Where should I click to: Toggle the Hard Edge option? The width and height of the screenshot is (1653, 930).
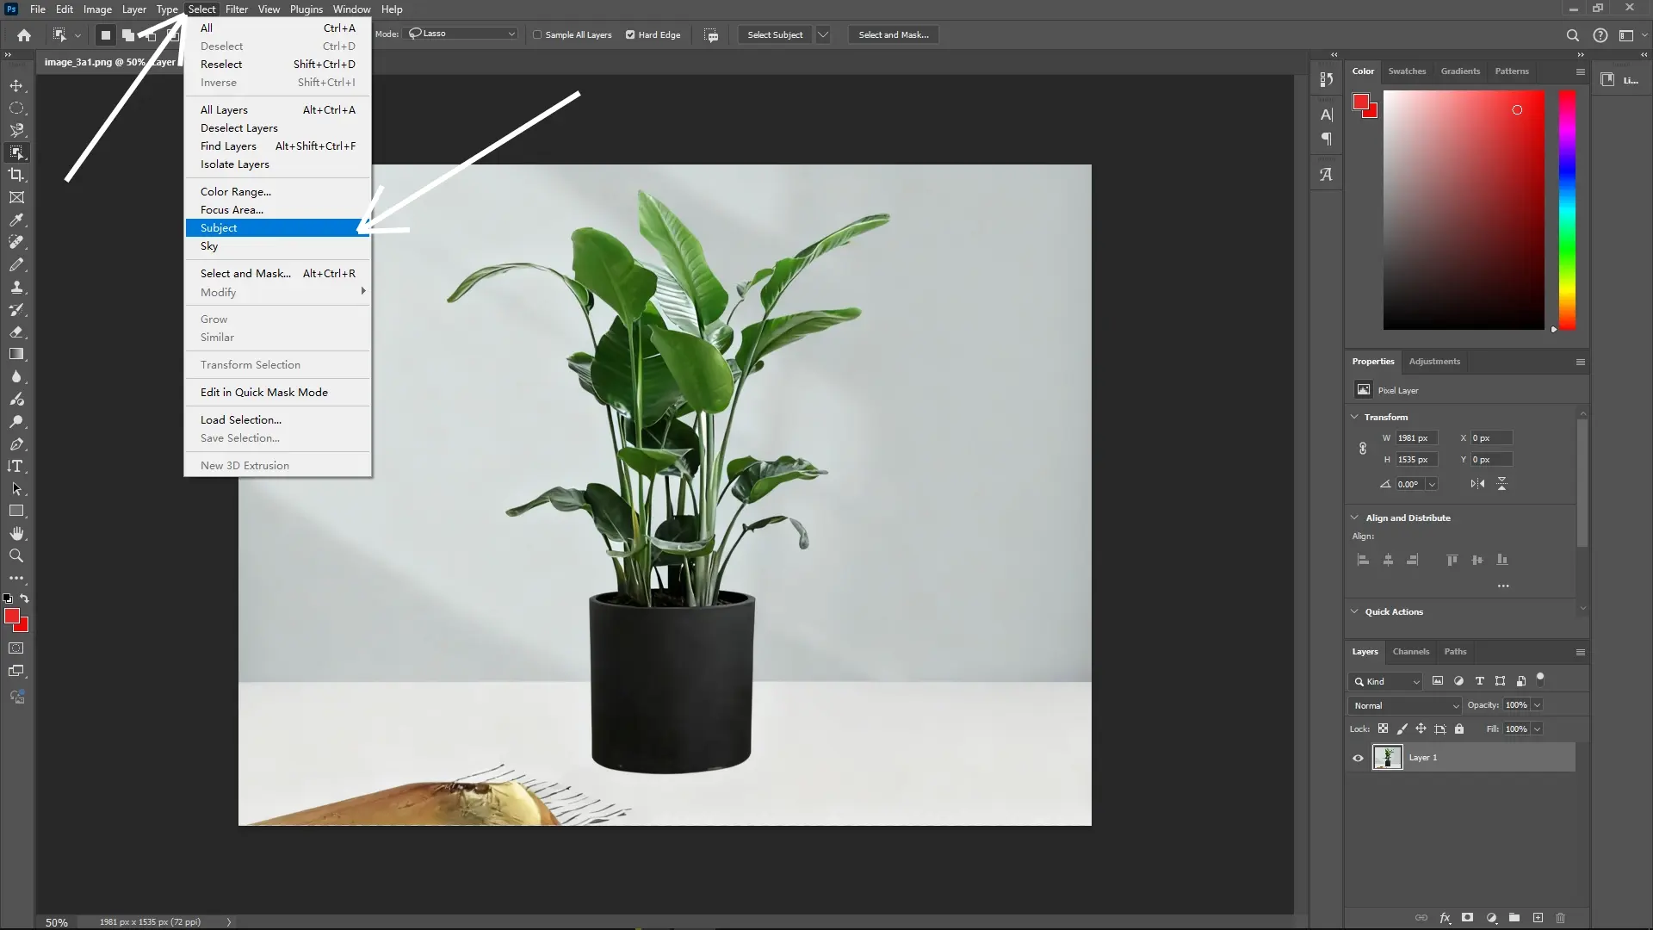coord(631,34)
